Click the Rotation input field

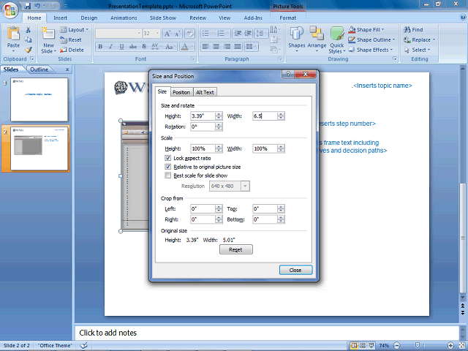pyautogui.click(x=203, y=127)
